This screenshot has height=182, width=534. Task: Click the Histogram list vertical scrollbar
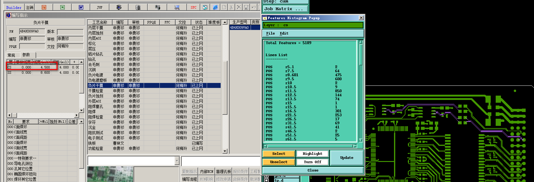(360, 91)
